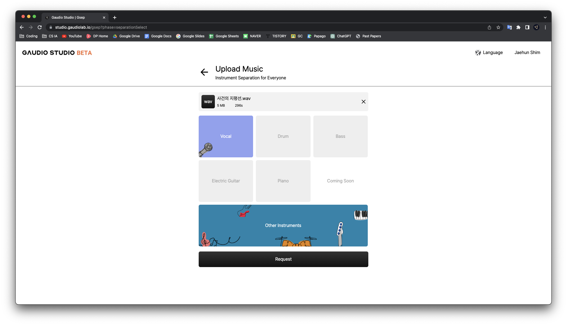
Task: Click the Google Translate extension icon
Action: [509, 27]
